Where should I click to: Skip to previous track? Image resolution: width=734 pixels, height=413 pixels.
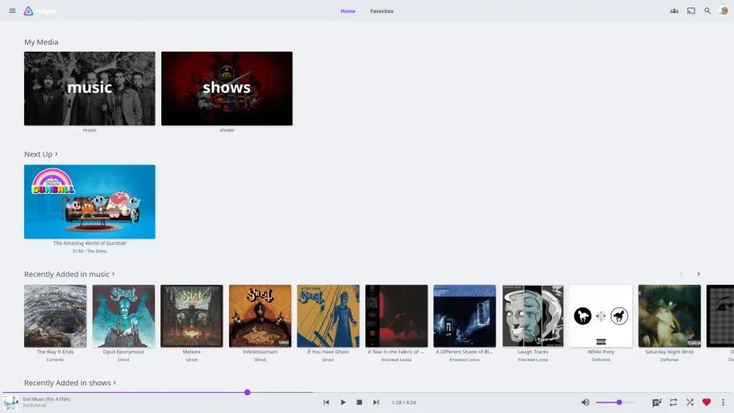pos(327,403)
